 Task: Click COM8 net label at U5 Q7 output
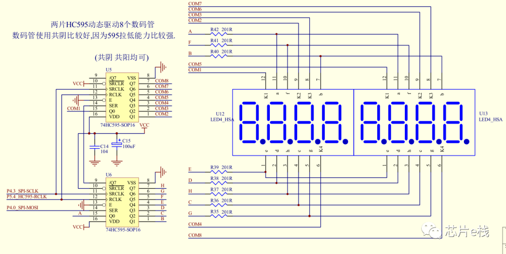pyautogui.click(x=162, y=81)
